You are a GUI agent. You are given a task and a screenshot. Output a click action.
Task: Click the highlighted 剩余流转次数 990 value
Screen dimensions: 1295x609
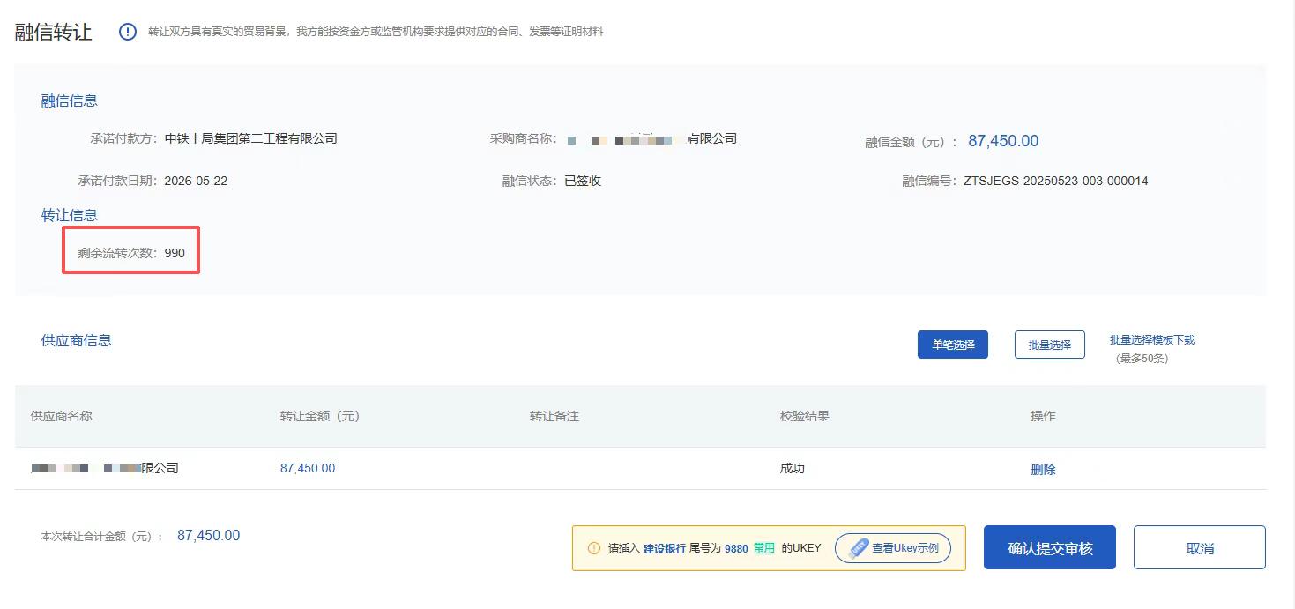coord(174,252)
